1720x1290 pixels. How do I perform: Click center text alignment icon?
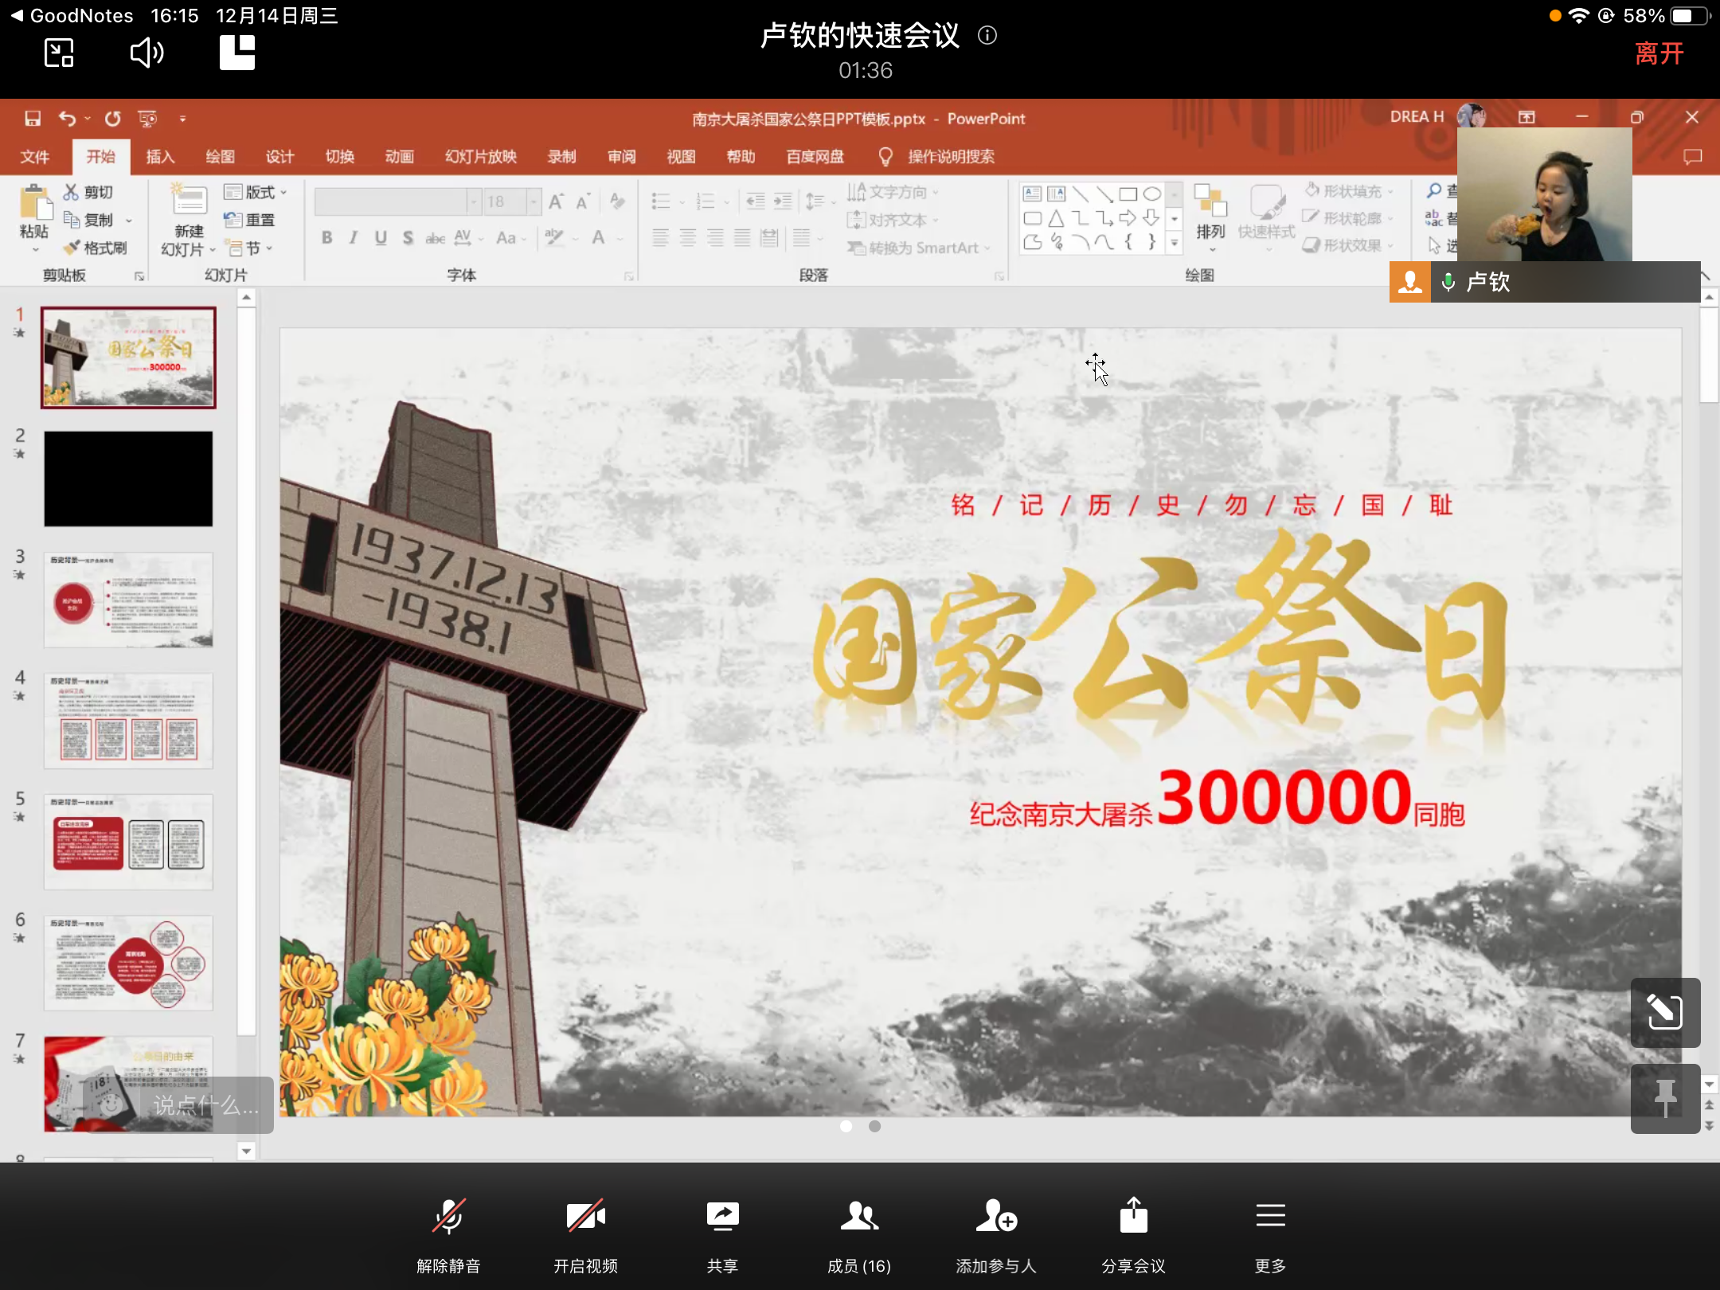click(687, 237)
